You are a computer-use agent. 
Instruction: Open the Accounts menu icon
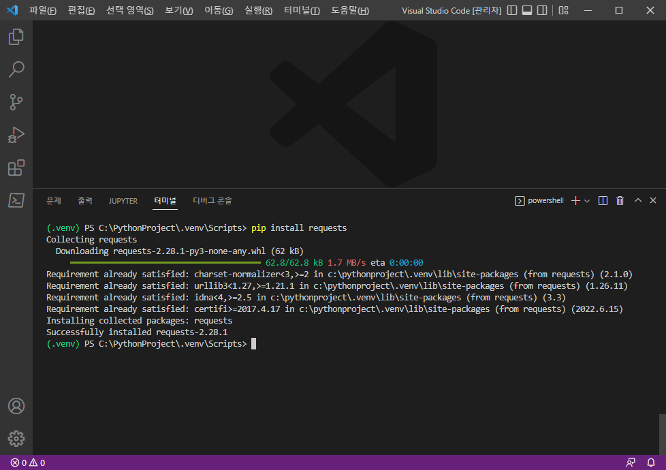coord(16,406)
